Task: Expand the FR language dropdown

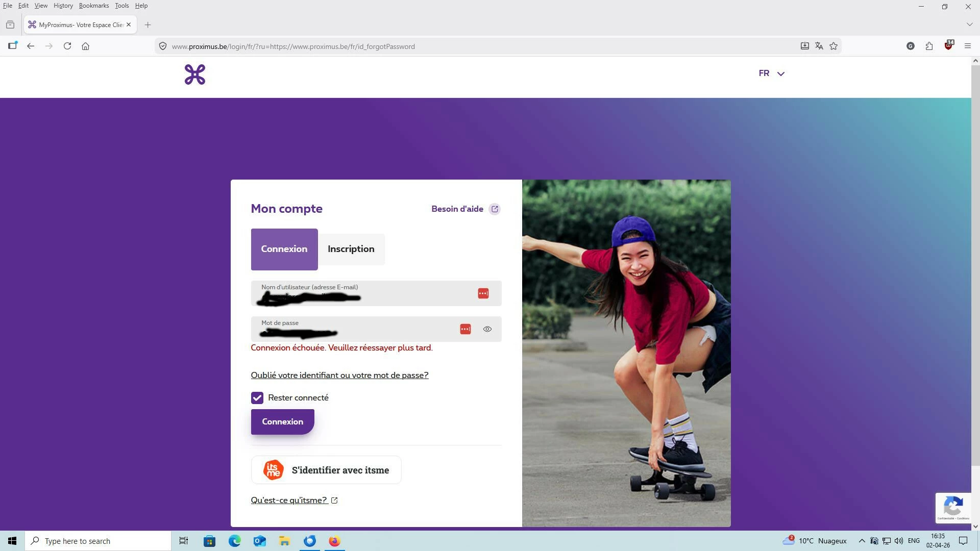Action: coord(771,73)
